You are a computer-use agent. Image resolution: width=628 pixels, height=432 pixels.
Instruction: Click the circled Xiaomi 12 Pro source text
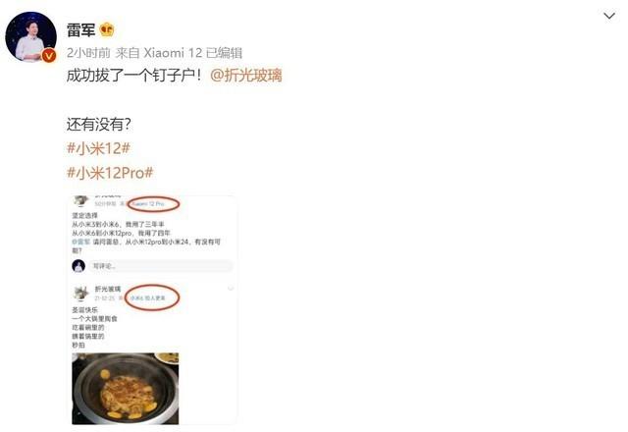148,204
